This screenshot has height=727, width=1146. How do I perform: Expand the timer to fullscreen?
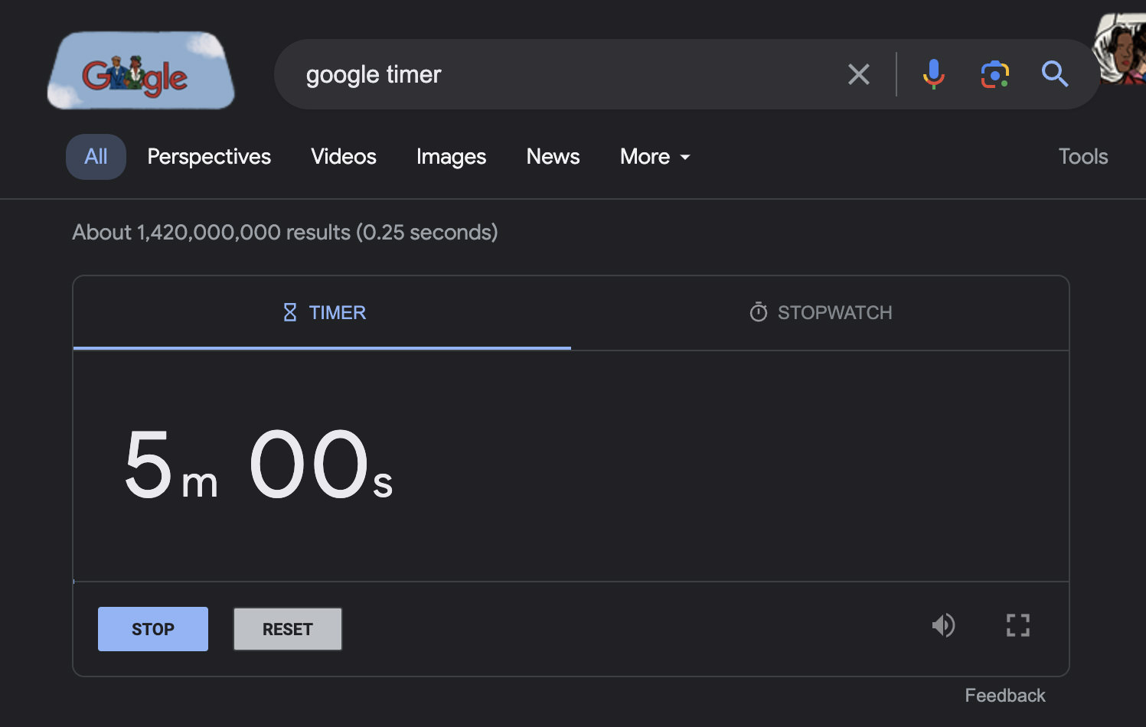[x=1018, y=625]
